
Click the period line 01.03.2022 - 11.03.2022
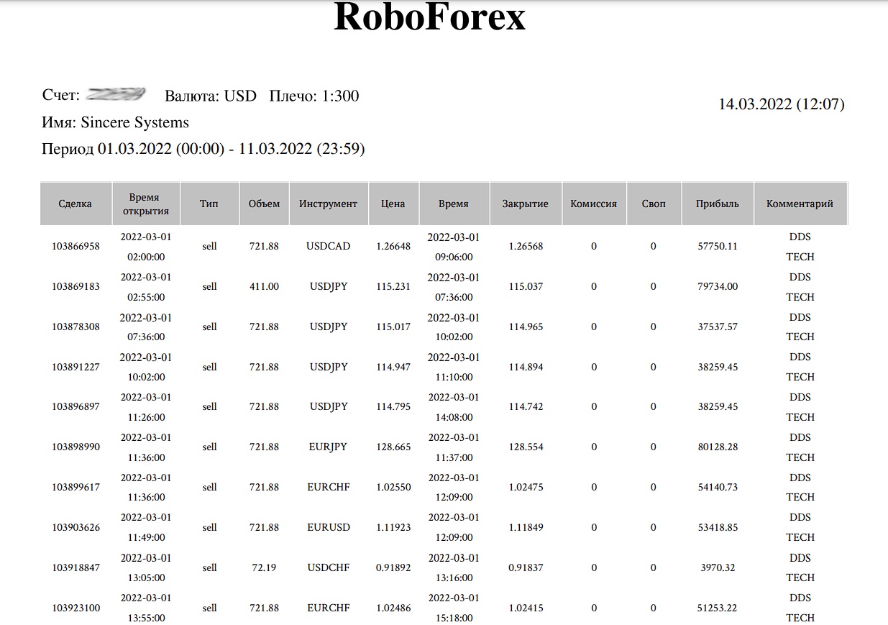(203, 149)
